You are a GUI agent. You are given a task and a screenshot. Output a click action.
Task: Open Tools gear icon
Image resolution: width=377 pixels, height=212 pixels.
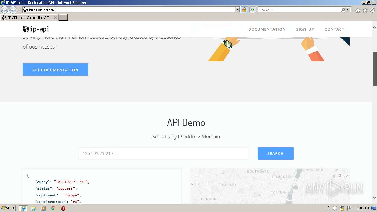(372, 10)
